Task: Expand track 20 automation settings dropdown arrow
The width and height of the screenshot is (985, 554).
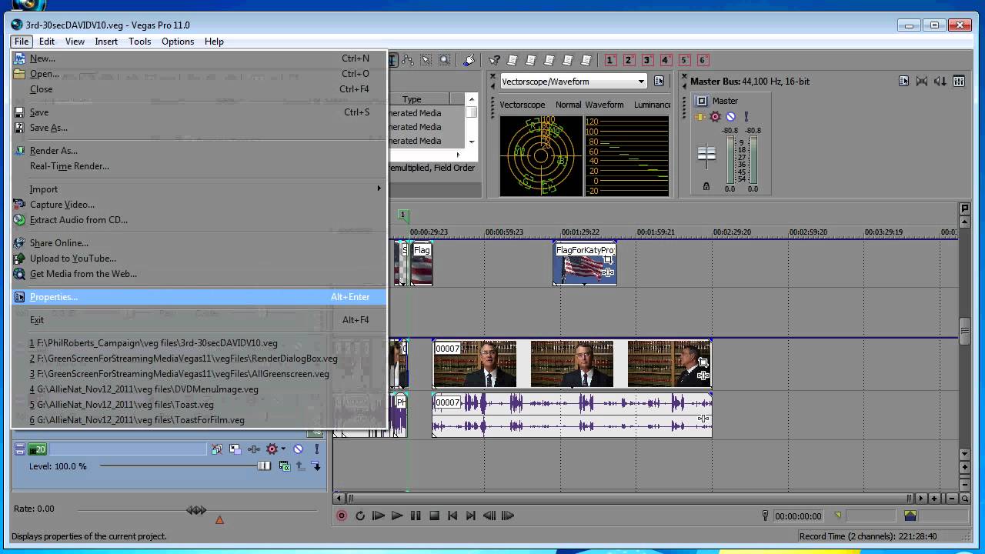Action: (x=283, y=449)
